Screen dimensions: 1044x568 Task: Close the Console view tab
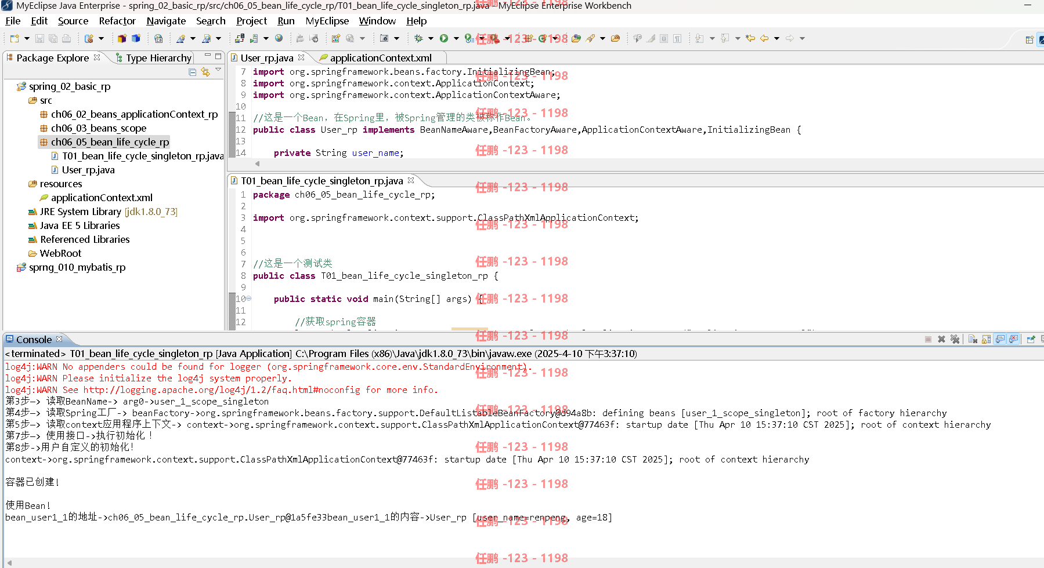coord(59,339)
